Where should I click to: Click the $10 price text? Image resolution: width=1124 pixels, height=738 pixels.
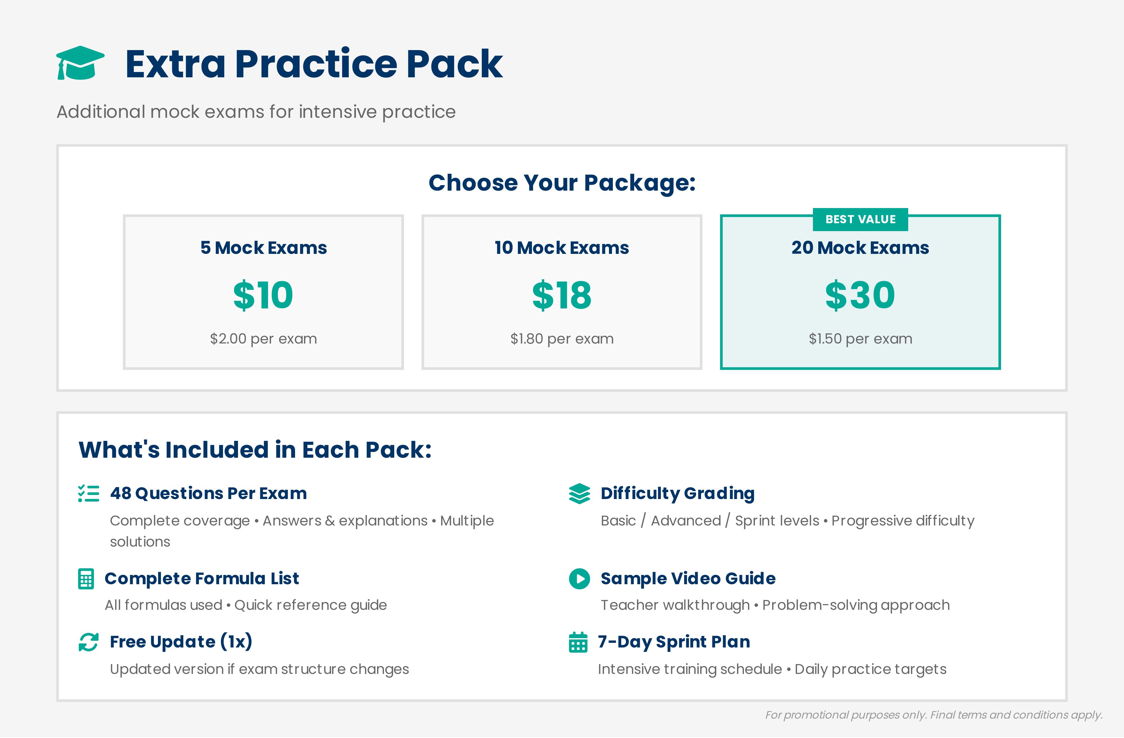click(263, 295)
